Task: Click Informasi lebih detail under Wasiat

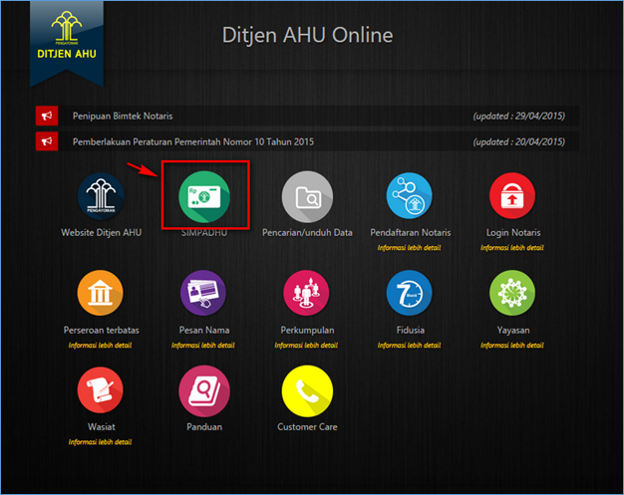Action: click(x=101, y=441)
